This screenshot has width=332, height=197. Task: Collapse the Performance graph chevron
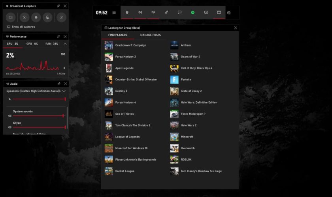click(65, 44)
